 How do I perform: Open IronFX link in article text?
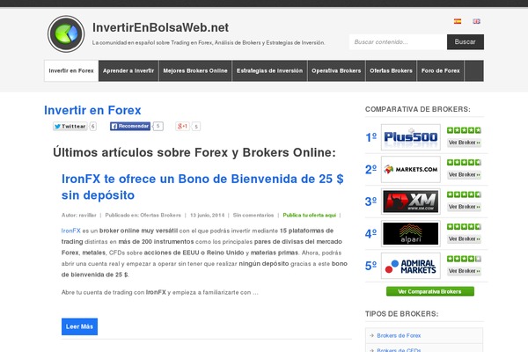click(71, 231)
